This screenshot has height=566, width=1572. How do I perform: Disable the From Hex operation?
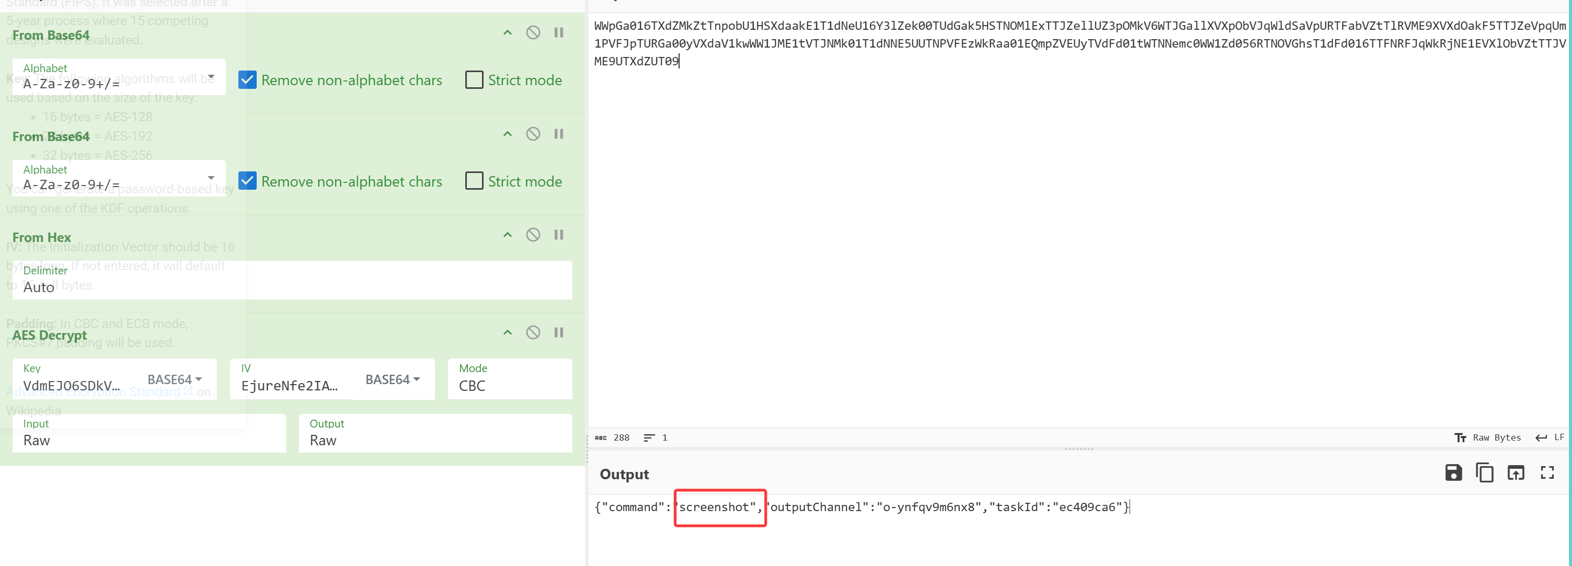pyautogui.click(x=533, y=235)
